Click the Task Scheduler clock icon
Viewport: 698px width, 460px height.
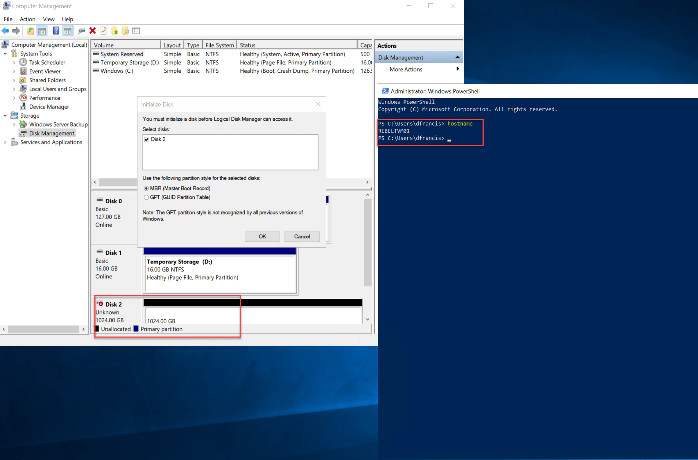23,62
